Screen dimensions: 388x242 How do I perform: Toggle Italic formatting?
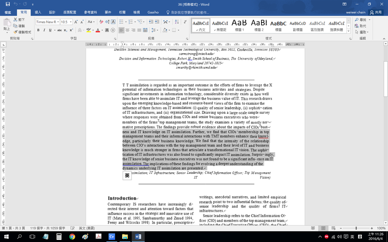click(x=44, y=30)
